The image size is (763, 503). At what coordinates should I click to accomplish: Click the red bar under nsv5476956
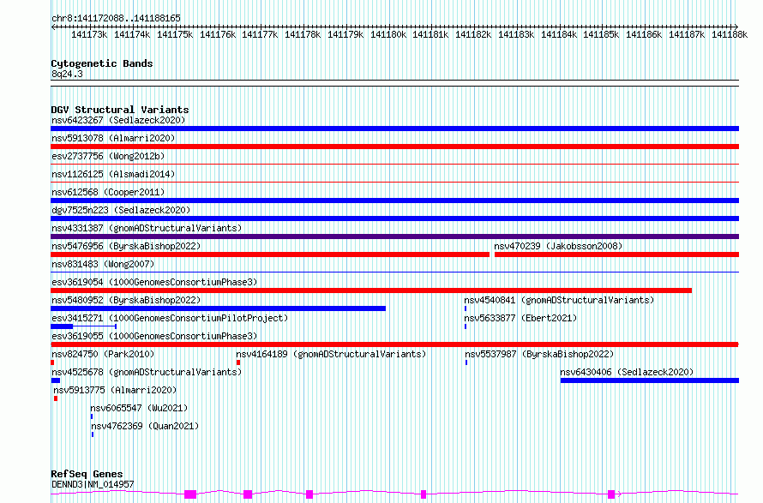pyautogui.click(x=270, y=254)
